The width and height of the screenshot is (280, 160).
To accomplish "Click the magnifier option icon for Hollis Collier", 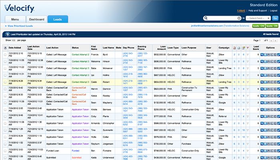I will pos(262,137).
